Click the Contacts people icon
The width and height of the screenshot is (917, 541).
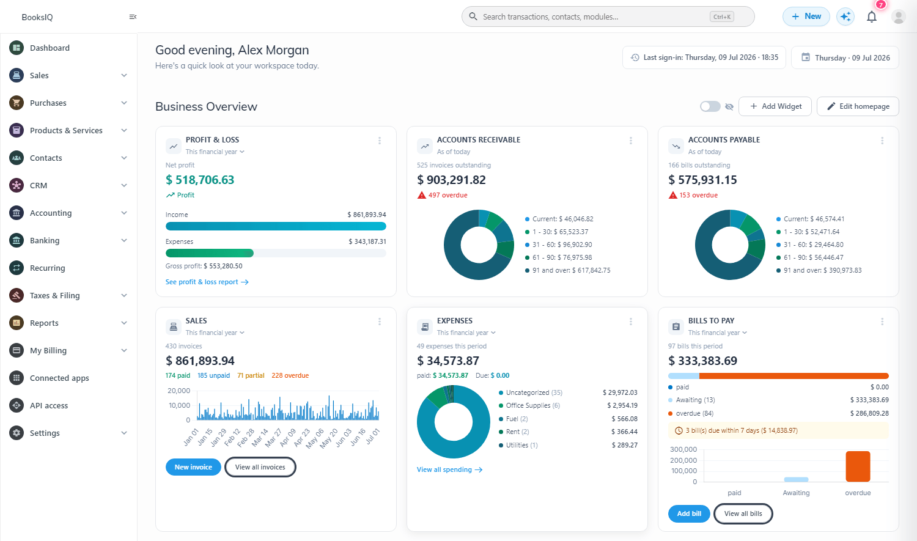17,158
